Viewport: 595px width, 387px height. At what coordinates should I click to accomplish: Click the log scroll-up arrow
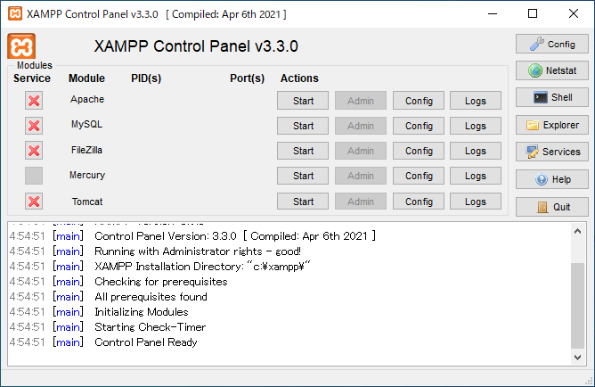[x=577, y=231]
